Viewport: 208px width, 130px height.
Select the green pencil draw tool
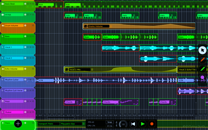pos(202,69)
